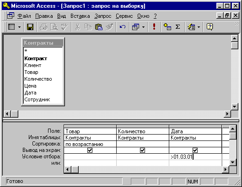Click the grid pane scroll left arrow
This screenshot has height=187, width=242.
[x=67, y=170]
